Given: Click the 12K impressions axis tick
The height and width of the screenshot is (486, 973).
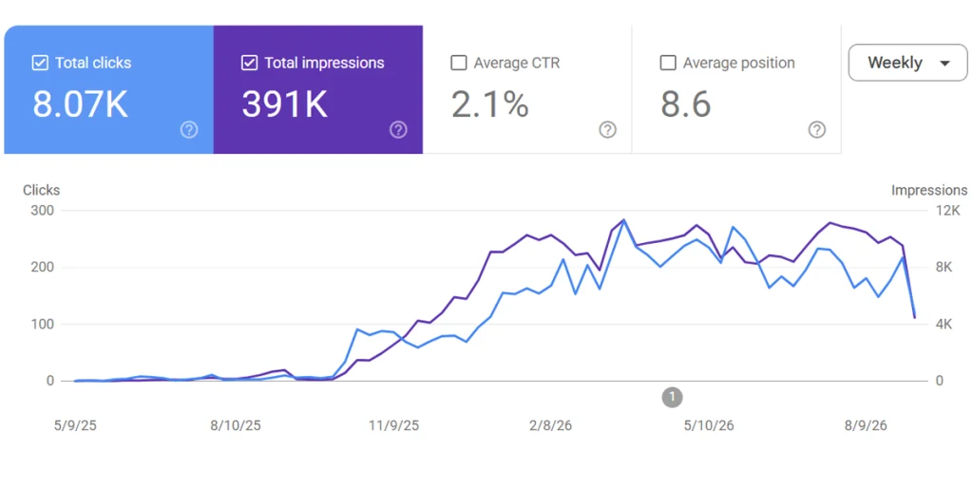Looking at the screenshot, I should (x=947, y=211).
